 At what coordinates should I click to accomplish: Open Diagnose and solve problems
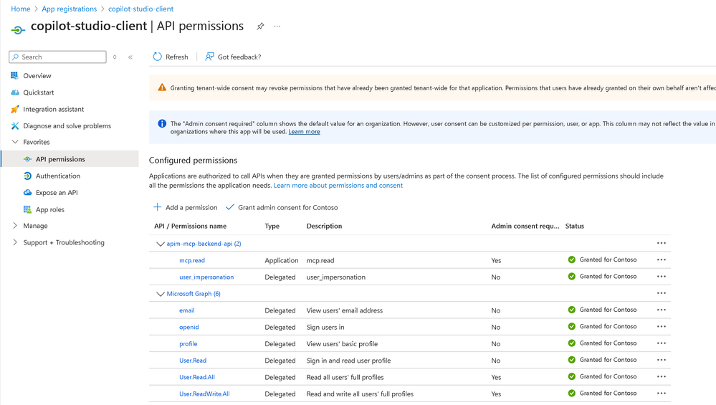coord(67,126)
